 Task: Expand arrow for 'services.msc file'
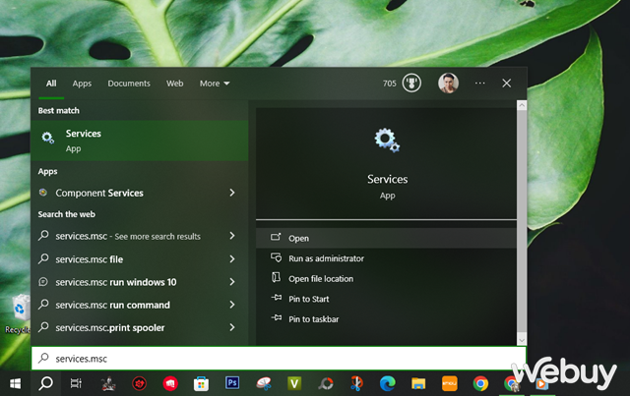232,258
